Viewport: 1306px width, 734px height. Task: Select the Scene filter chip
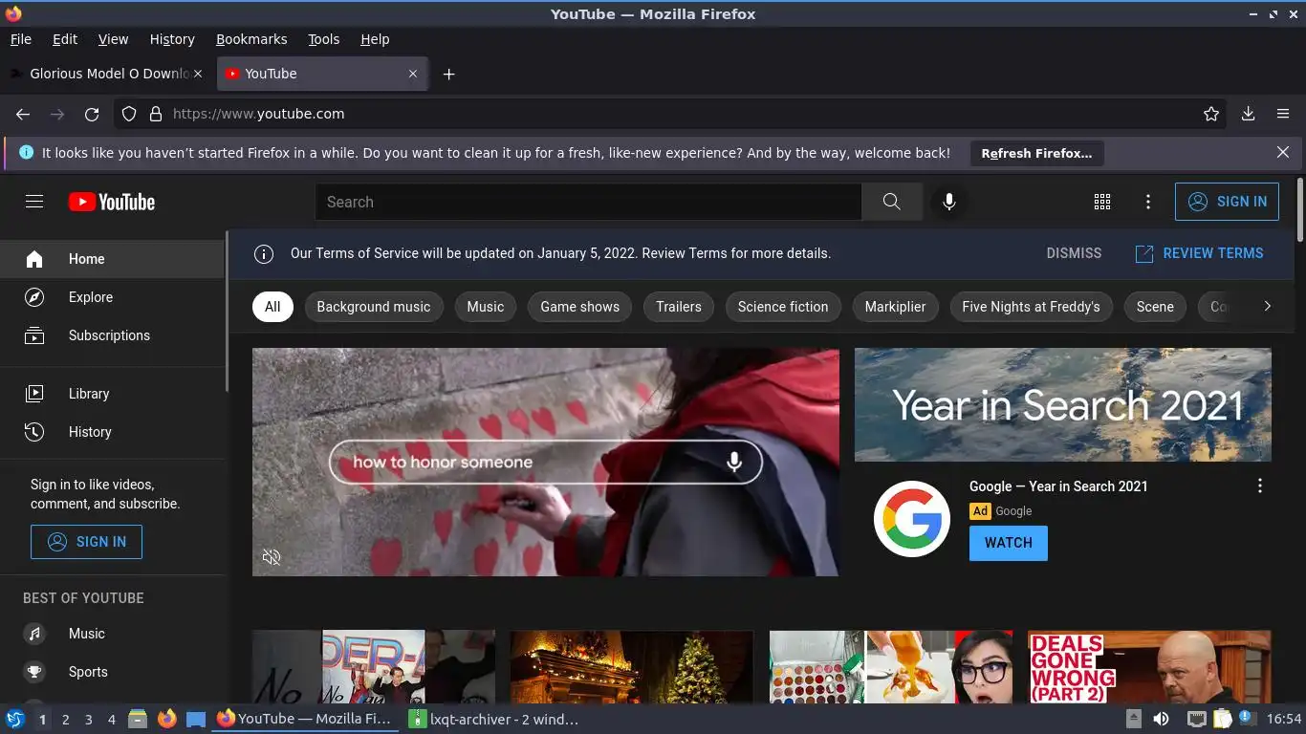[1155, 307]
